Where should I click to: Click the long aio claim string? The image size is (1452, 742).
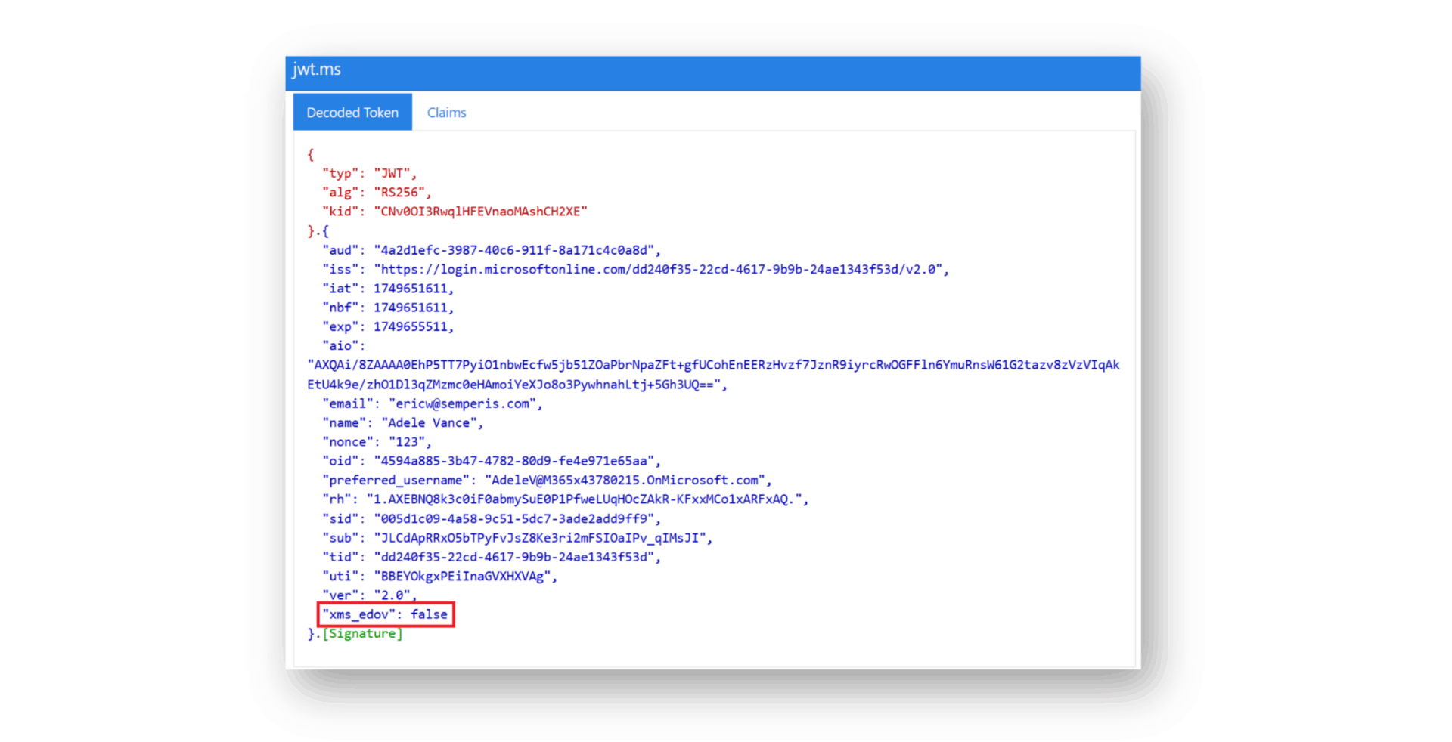point(712,366)
